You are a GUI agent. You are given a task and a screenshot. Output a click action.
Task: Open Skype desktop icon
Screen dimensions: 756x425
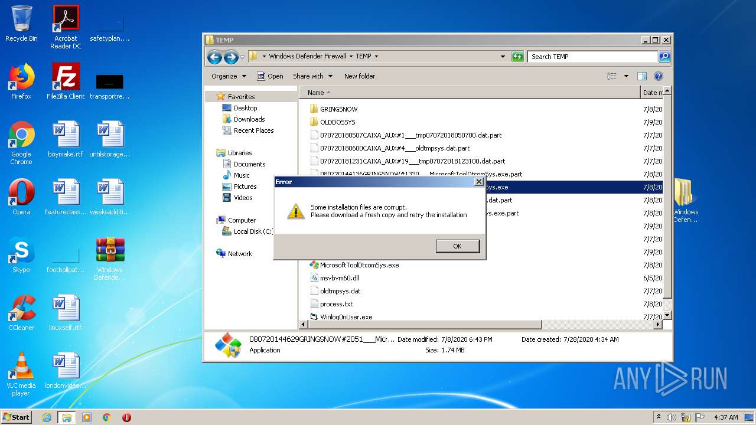tap(21, 256)
